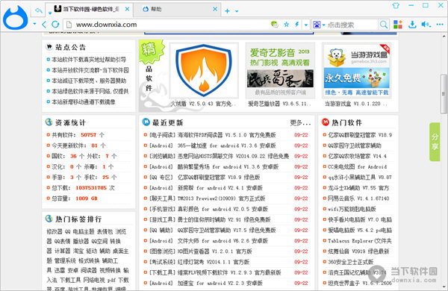Click the undo closed tab arrow icon
This screenshot has width=448, height=291.
(39, 10)
